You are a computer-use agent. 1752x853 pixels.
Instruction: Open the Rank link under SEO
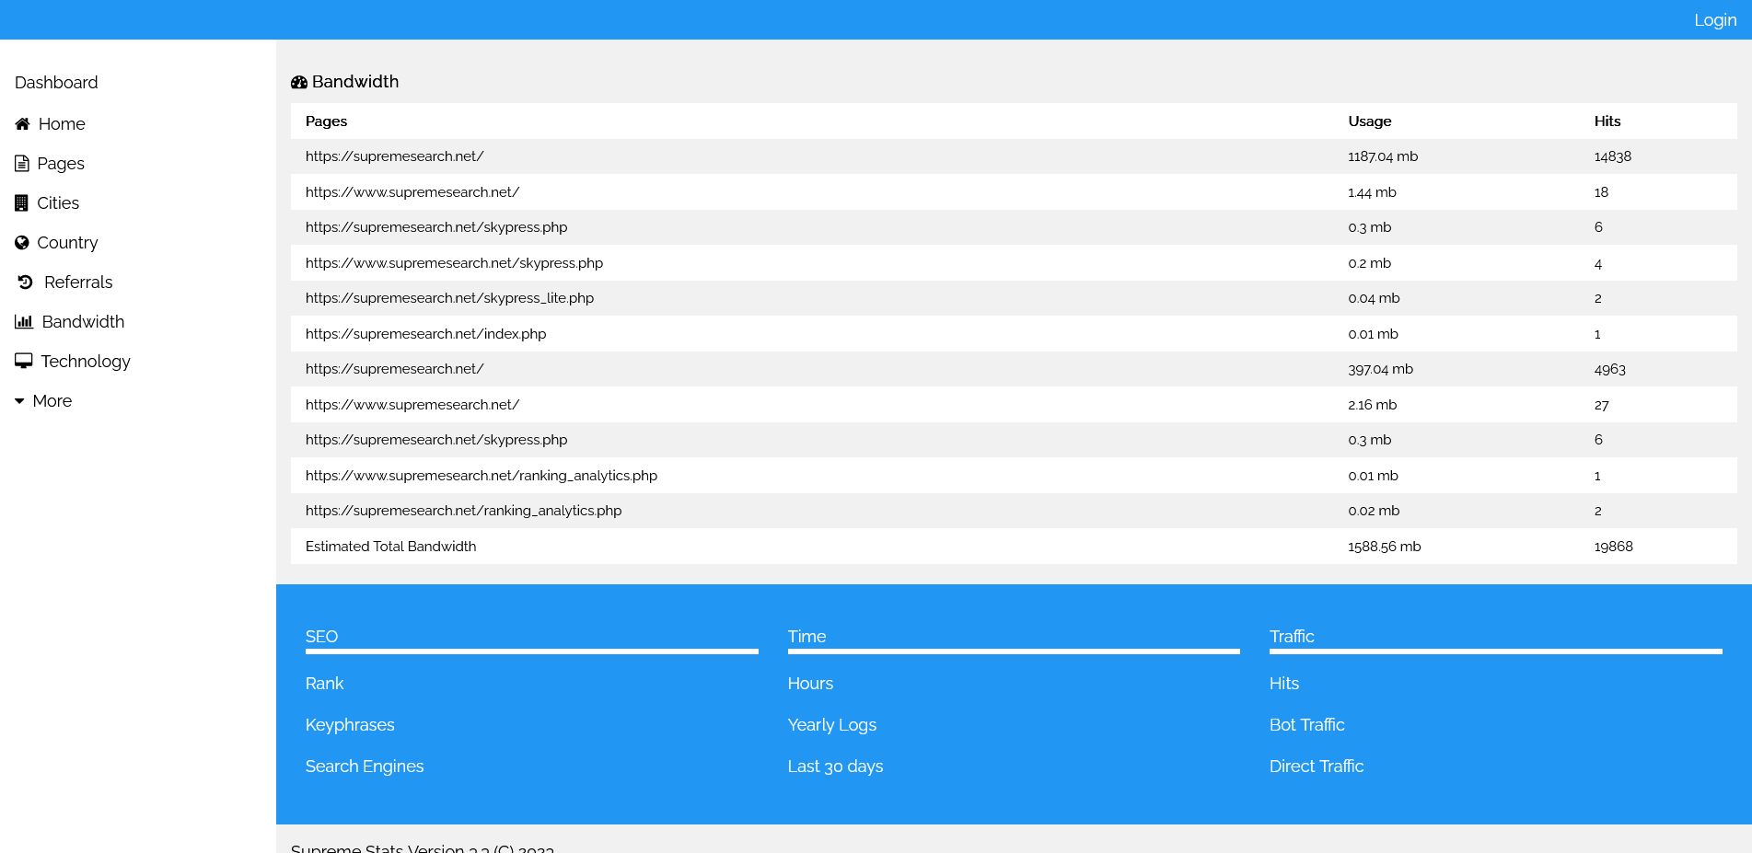324,684
